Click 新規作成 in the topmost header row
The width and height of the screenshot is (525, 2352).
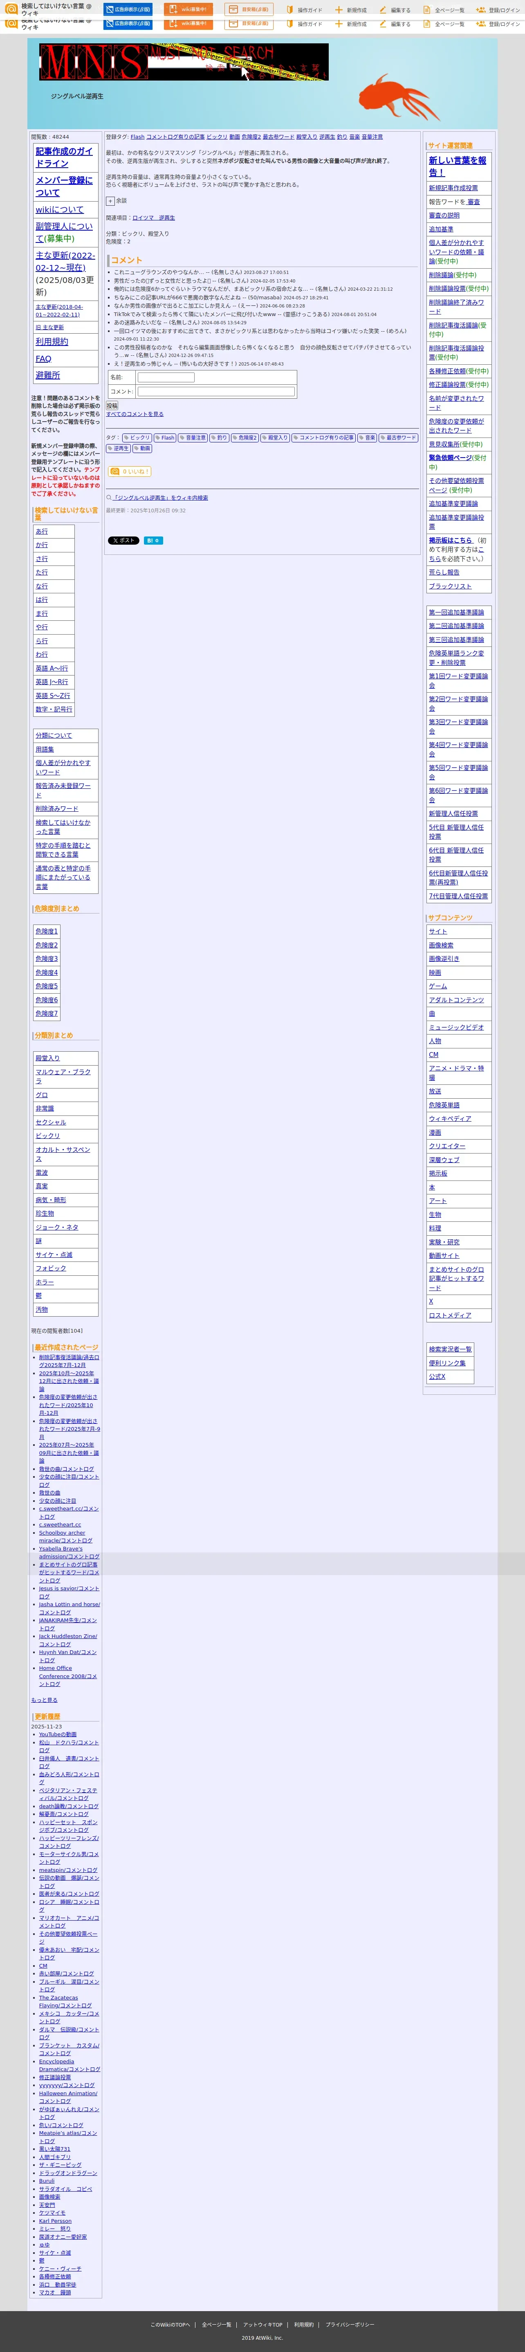point(350,10)
